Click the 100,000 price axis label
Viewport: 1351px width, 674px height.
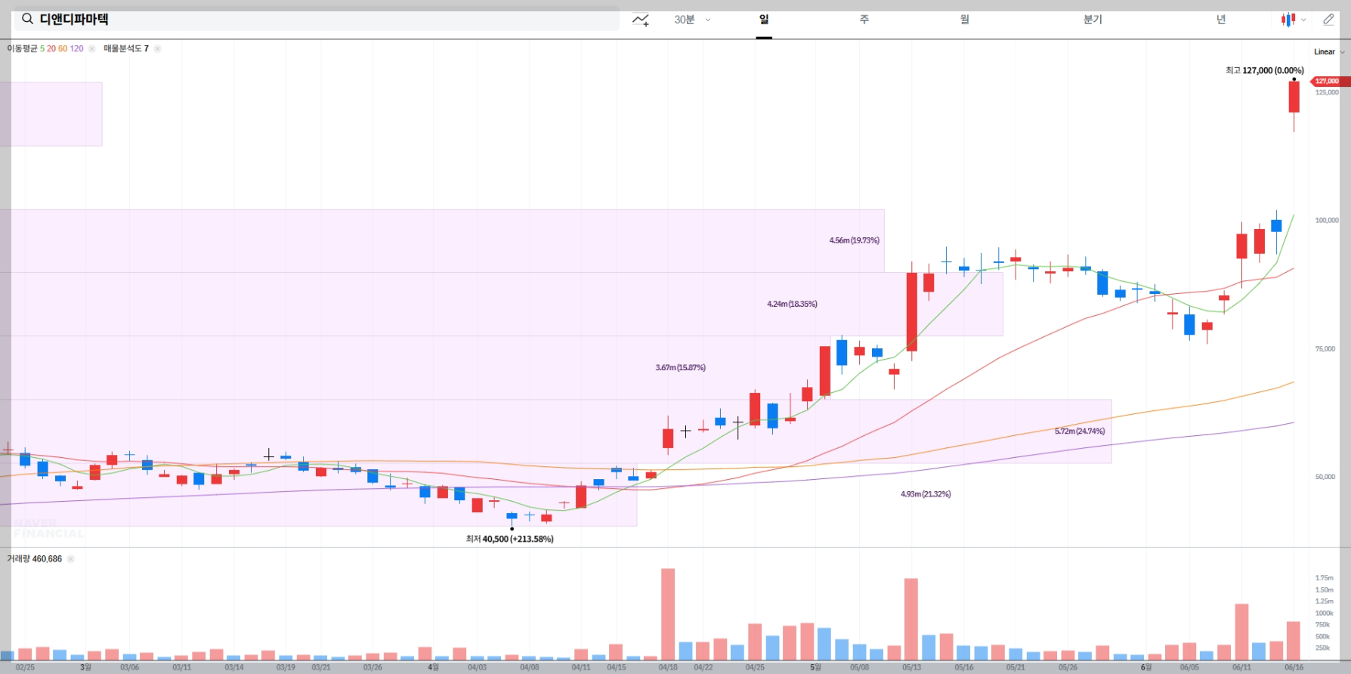1326,221
